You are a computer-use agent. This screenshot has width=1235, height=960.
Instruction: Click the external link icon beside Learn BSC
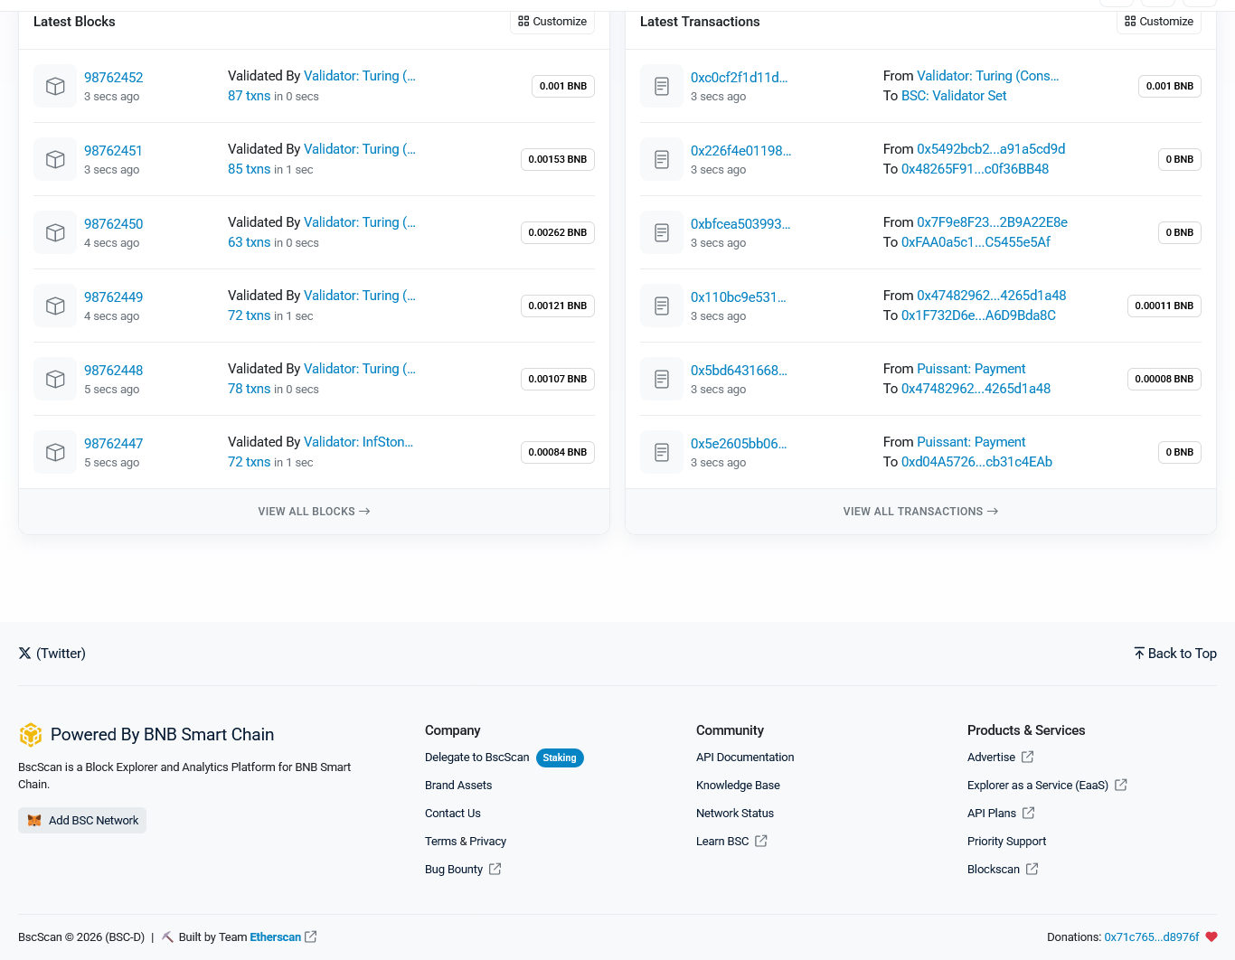pos(761,842)
